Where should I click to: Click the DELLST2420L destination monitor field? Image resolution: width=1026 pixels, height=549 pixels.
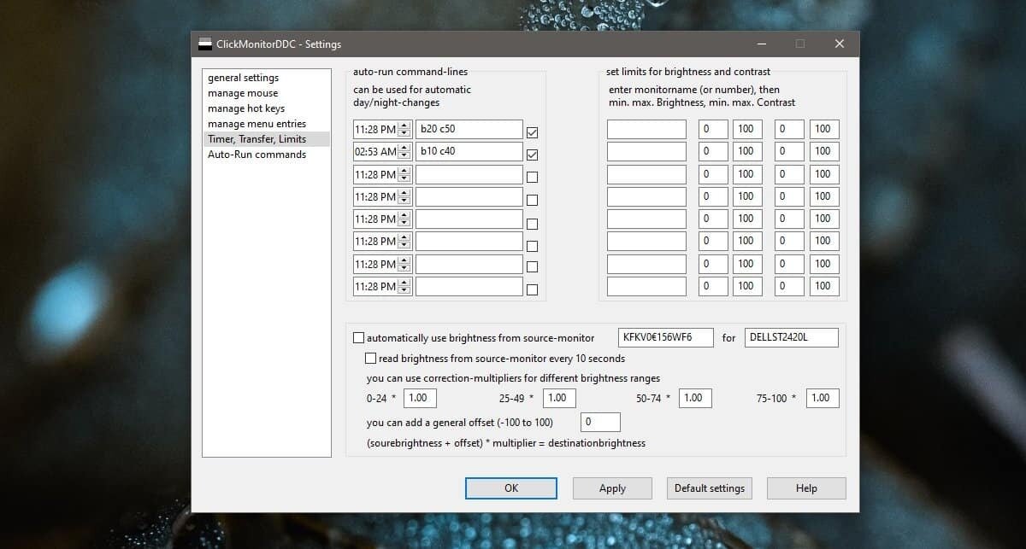coord(792,337)
